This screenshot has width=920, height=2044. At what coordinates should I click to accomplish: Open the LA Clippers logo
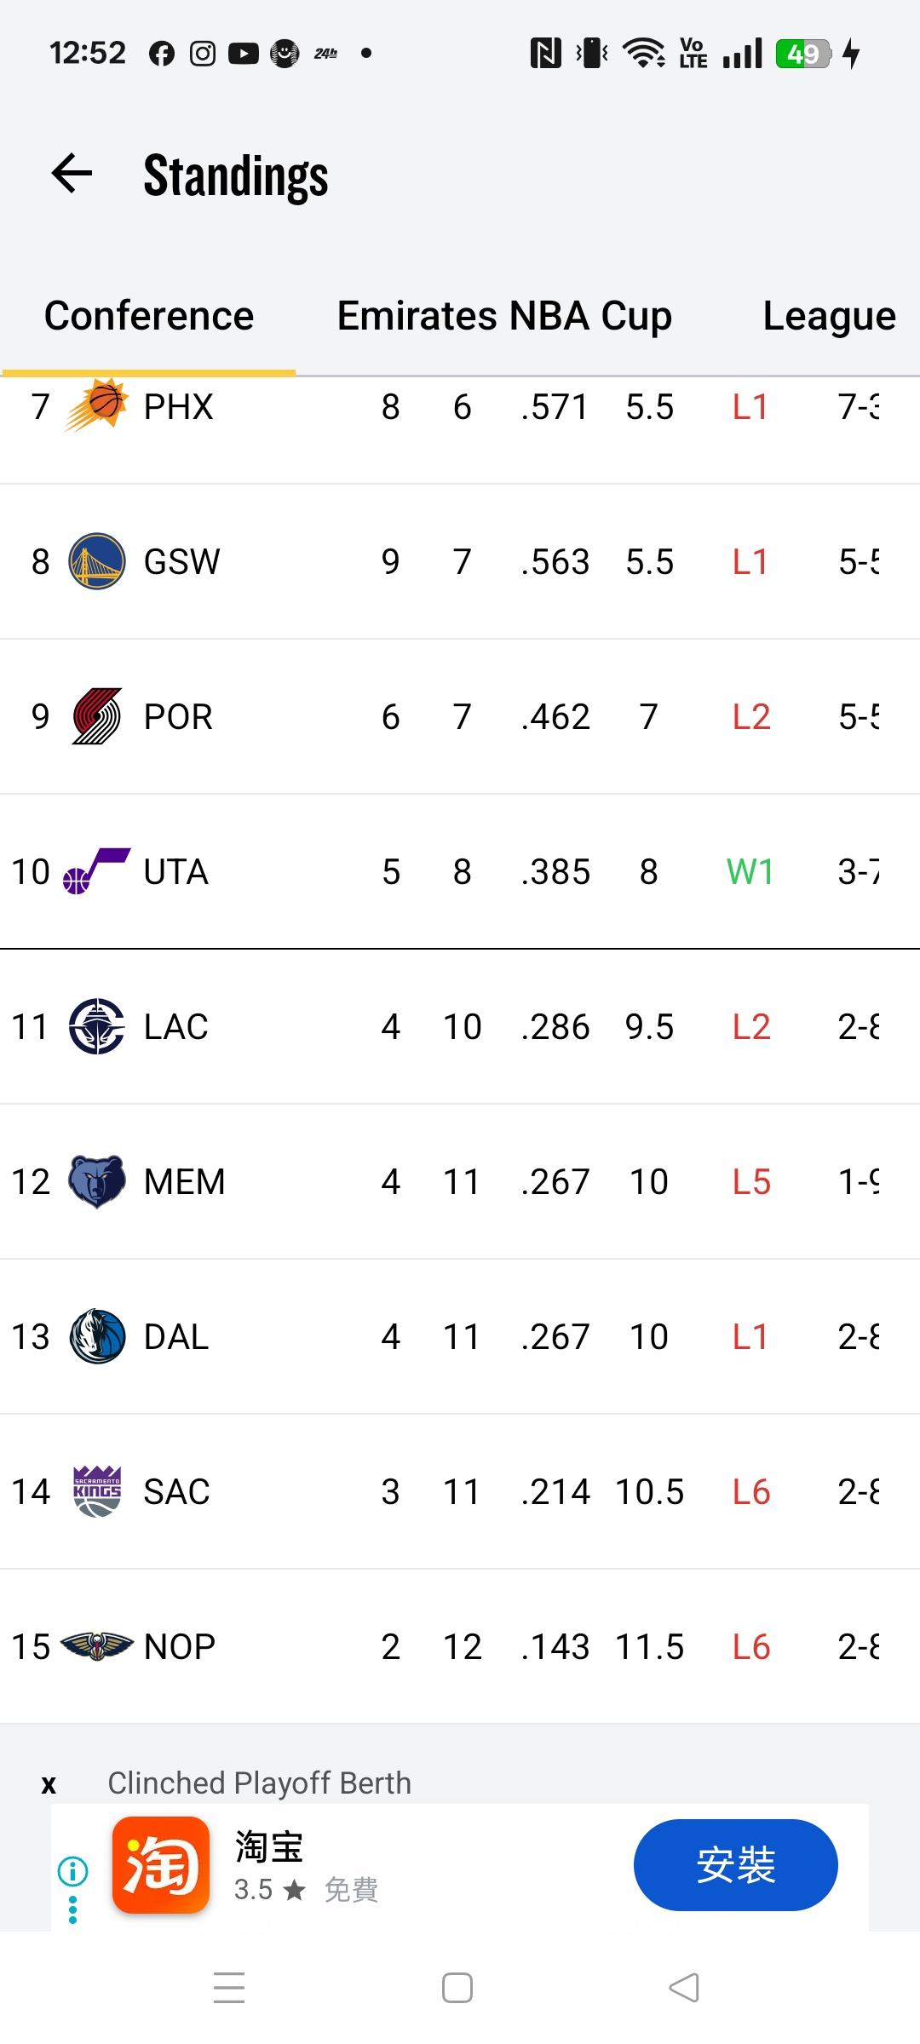(x=96, y=1026)
